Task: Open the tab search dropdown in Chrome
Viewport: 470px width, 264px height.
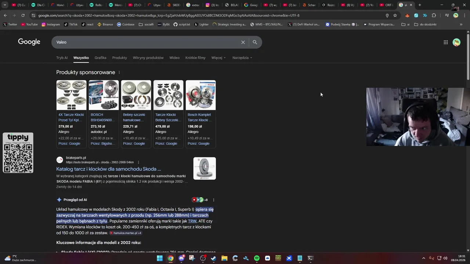Action: (5, 5)
